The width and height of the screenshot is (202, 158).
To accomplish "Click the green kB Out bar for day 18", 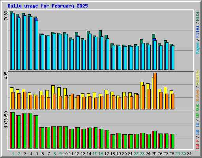I will [x=114, y=141].
